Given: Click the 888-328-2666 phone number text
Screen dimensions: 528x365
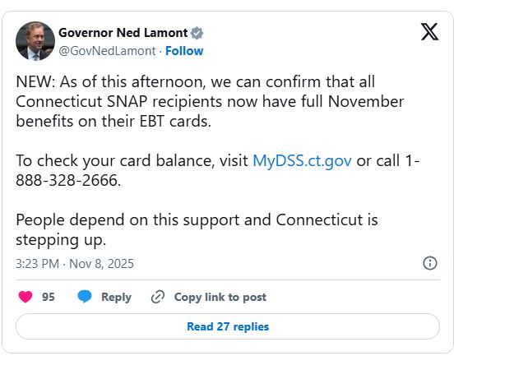Looking at the screenshot, I should coord(68,181).
